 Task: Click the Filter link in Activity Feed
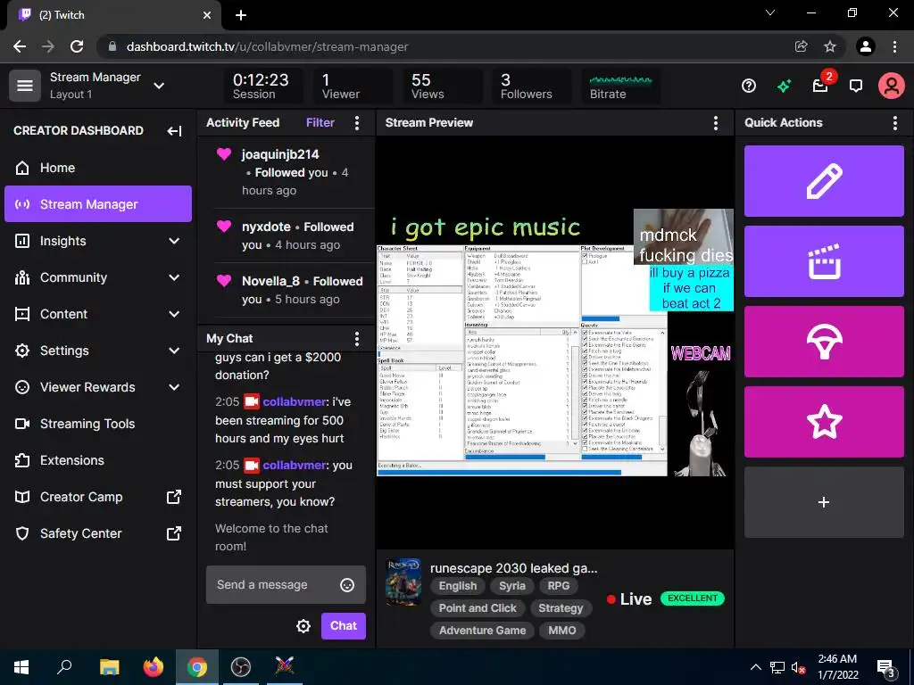pos(320,122)
